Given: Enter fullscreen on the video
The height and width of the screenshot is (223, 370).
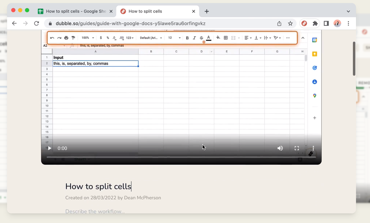Looking at the screenshot, I should 297,148.
